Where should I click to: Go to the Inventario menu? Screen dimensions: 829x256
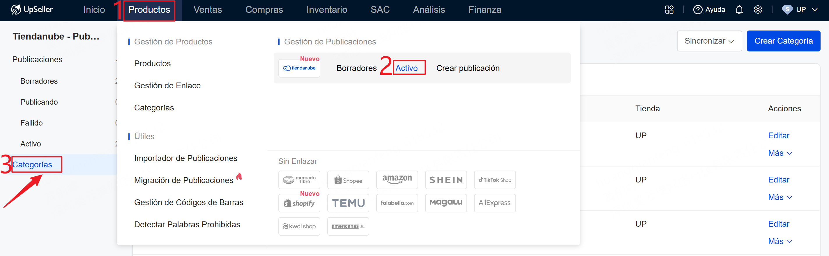pyautogui.click(x=326, y=10)
